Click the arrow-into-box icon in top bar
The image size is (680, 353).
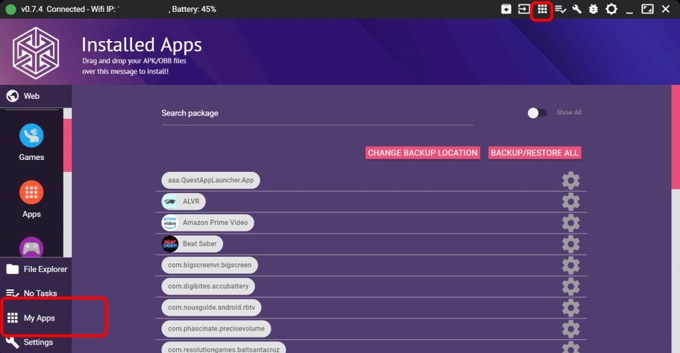(x=525, y=9)
